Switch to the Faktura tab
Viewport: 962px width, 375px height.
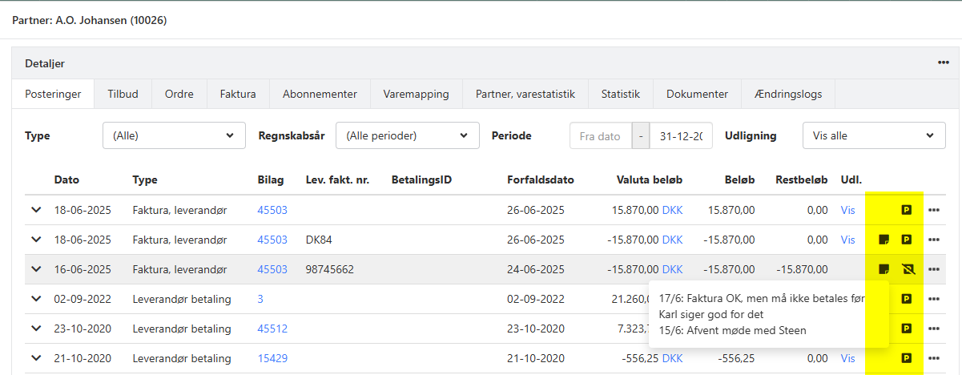click(x=238, y=94)
